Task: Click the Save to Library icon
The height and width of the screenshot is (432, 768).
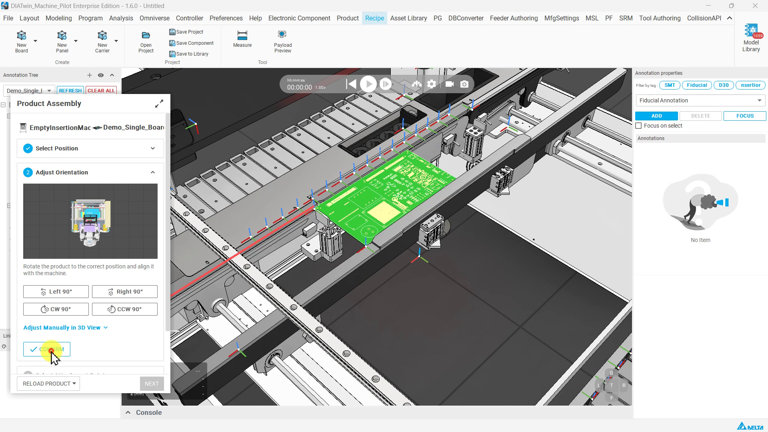Action: click(172, 54)
